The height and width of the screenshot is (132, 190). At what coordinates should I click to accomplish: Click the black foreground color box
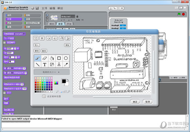64,81
